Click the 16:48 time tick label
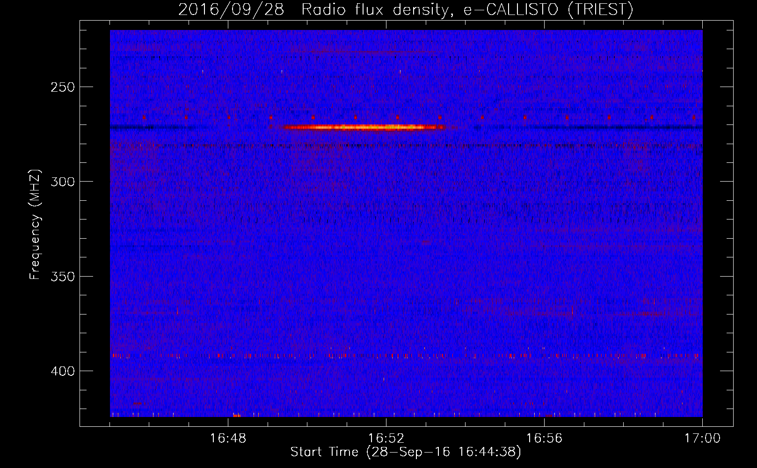The image size is (757, 468). [x=228, y=439]
